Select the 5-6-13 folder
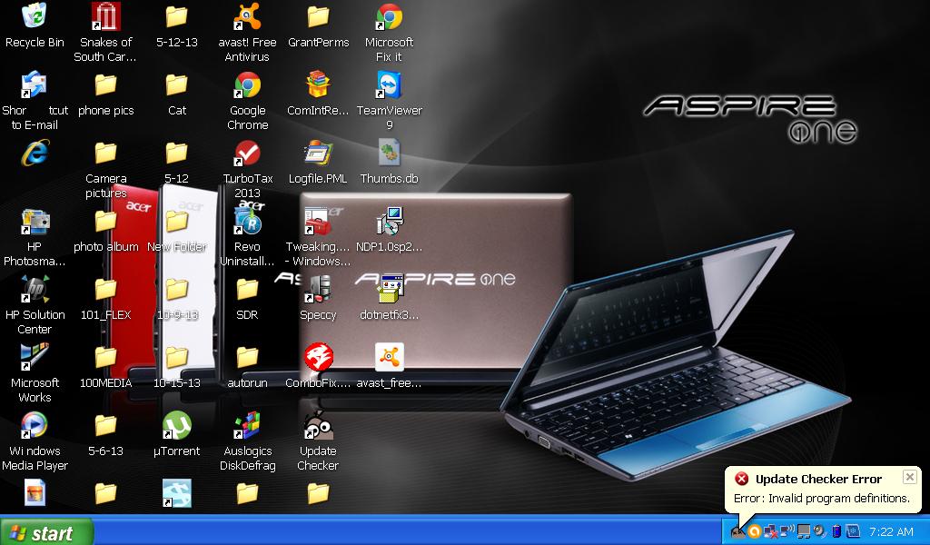Image resolution: width=930 pixels, height=545 pixels. click(x=105, y=426)
